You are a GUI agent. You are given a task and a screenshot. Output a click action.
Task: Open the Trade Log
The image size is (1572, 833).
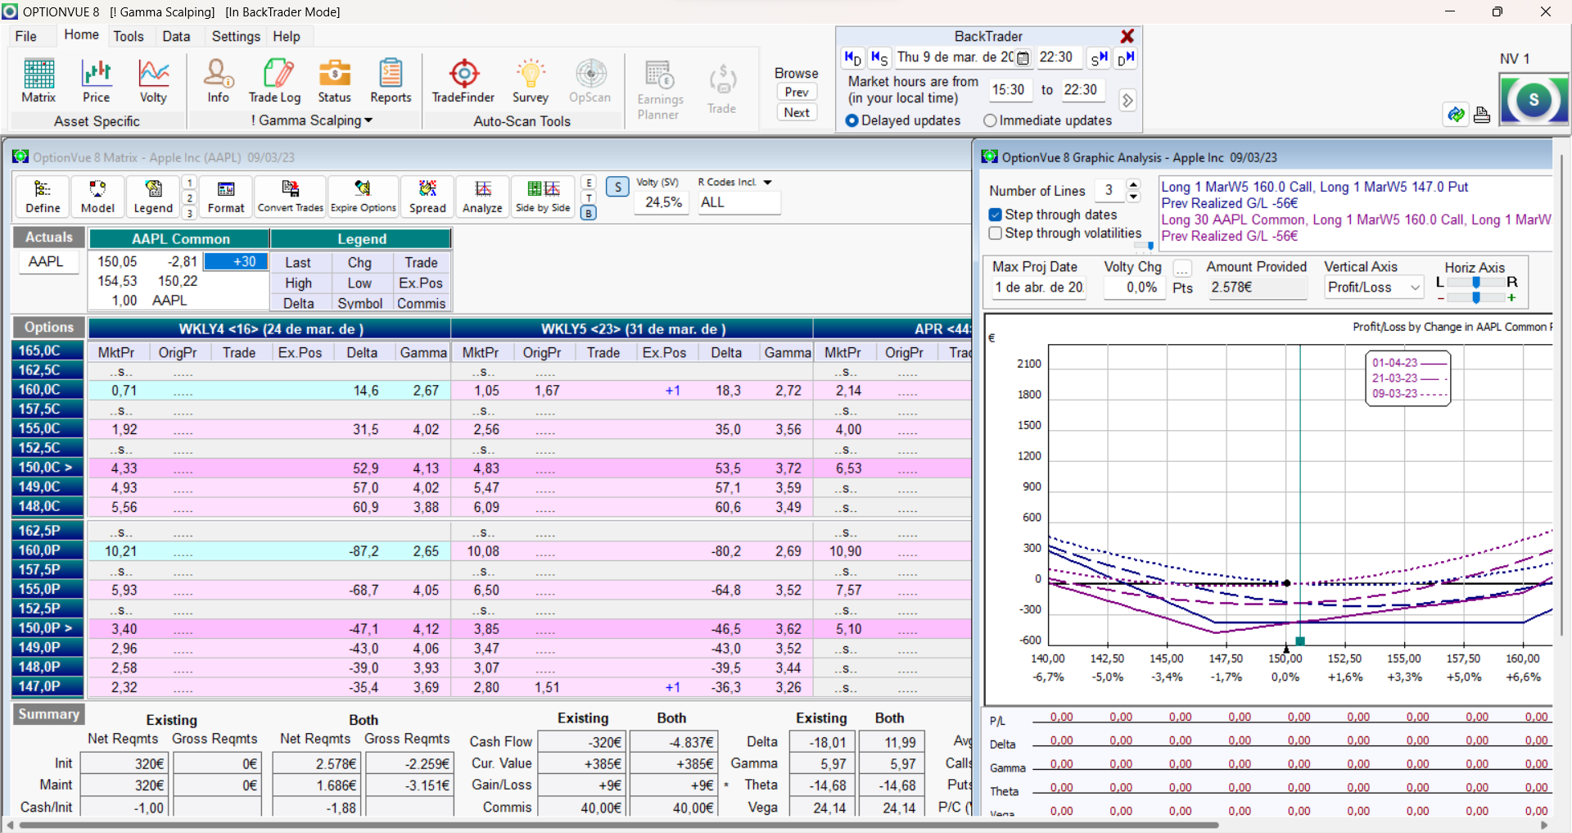275,81
